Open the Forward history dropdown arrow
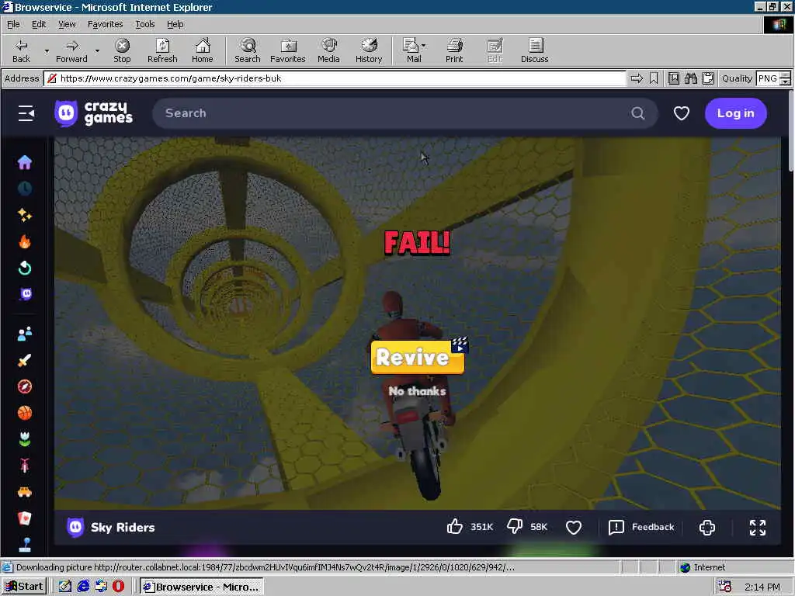Screen dimensions: 795x596 tap(97, 50)
